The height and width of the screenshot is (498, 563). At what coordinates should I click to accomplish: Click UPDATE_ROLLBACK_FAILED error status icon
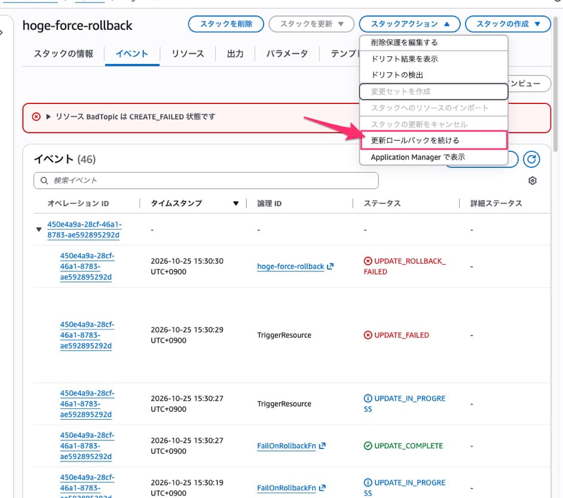(368, 261)
